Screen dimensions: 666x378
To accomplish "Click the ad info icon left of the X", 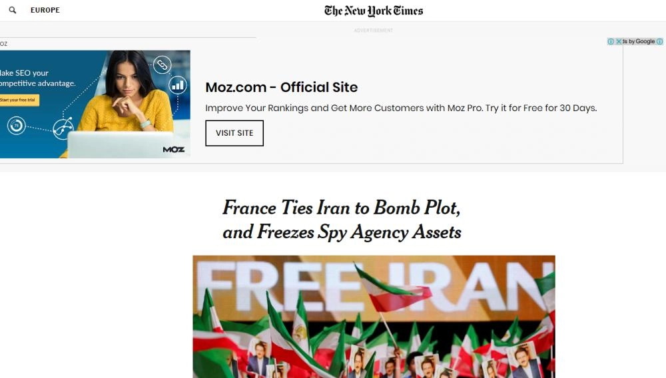I will [x=611, y=41].
